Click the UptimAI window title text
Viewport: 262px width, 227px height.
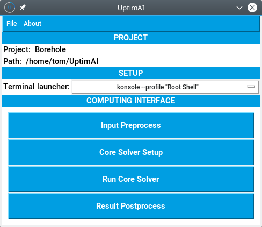coord(131,8)
